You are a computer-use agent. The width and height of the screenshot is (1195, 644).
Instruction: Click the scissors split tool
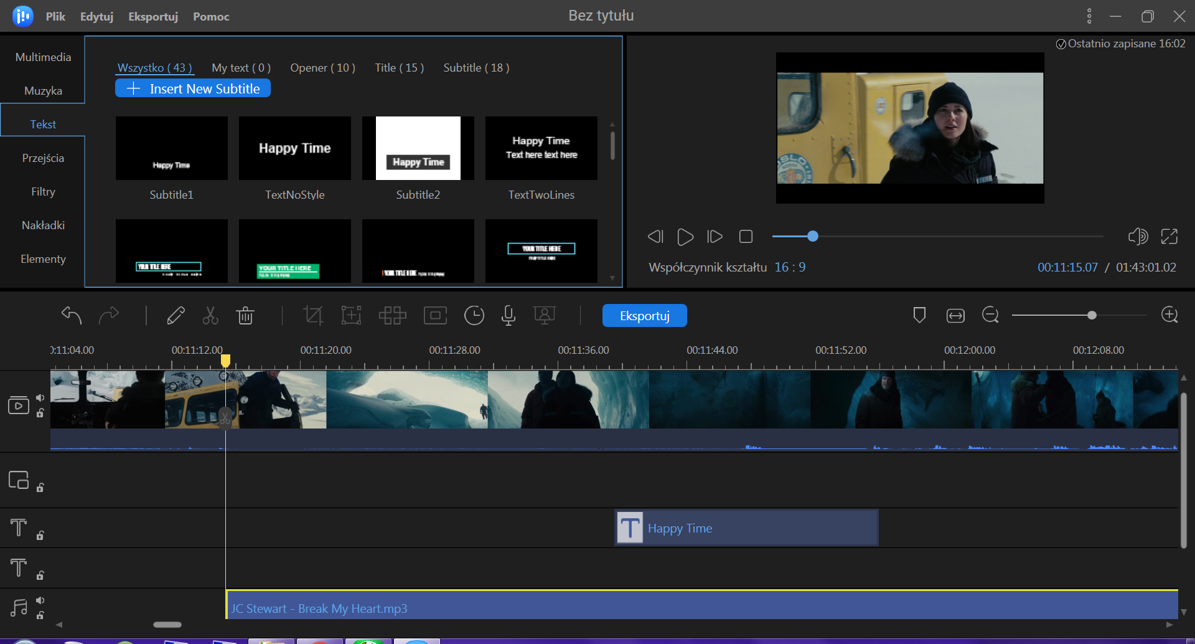pos(210,316)
